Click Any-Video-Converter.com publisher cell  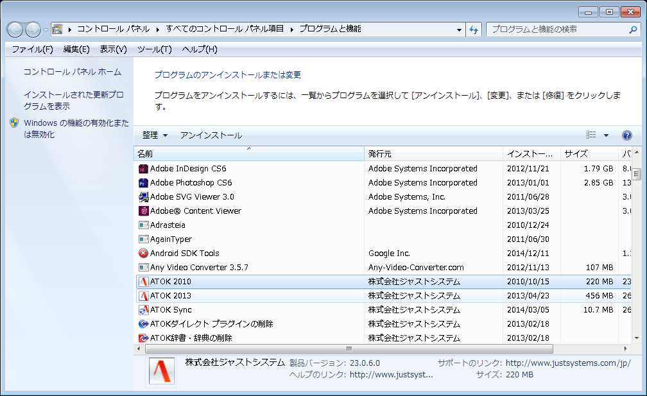416,267
